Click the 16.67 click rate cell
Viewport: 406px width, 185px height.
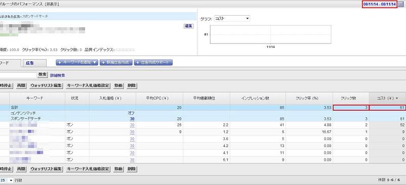click(327, 132)
